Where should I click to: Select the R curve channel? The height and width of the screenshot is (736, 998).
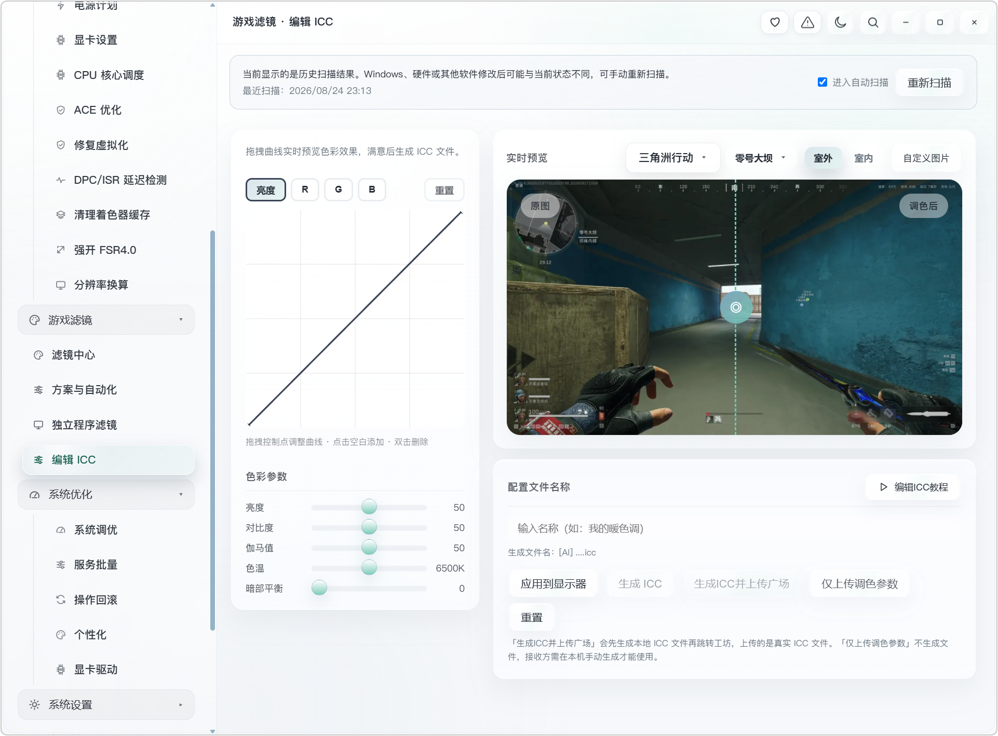305,189
